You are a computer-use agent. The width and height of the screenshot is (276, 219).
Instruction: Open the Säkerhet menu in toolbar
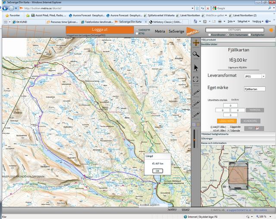(244, 21)
